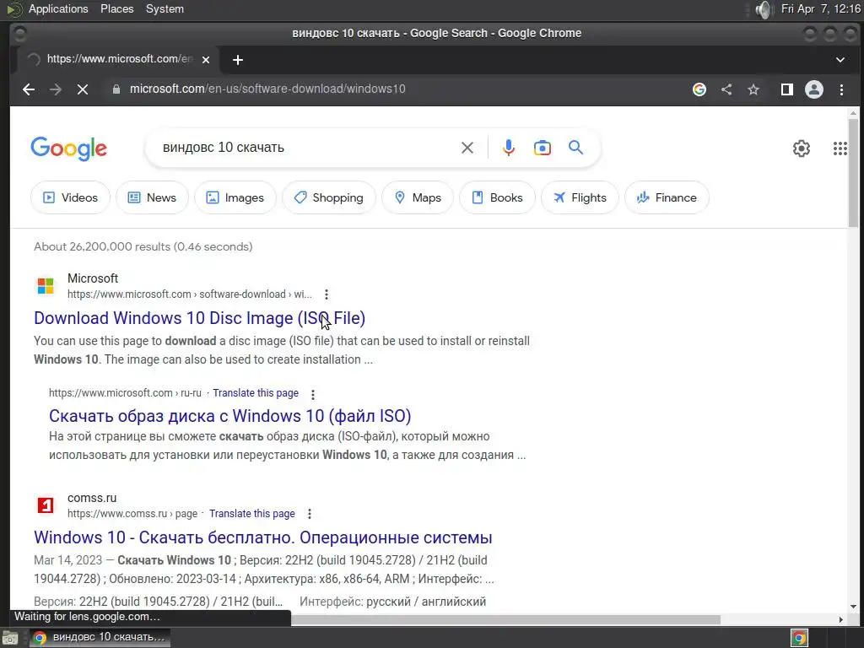Viewport: 864px width, 648px height.
Task: Clear the search box with the X icon
Action: 467,148
